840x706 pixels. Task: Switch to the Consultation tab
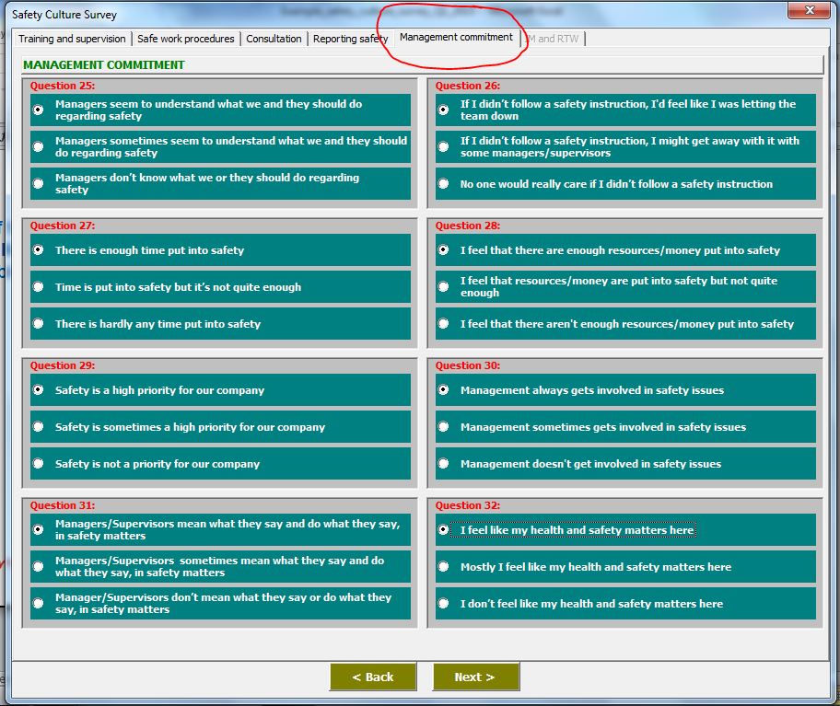tap(274, 39)
